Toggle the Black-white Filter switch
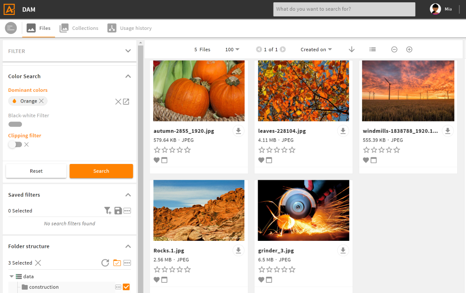The width and height of the screenshot is (466, 293). (15, 124)
